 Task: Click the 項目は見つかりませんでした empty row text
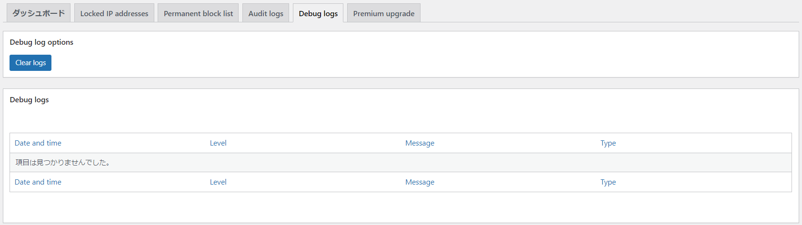63,163
